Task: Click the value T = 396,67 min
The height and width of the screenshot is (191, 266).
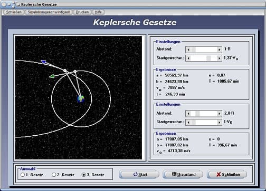Action: (x=223, y=145)
